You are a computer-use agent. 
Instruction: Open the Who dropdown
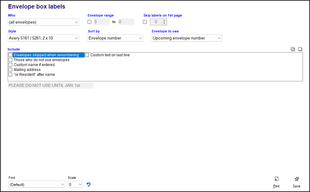43,22
